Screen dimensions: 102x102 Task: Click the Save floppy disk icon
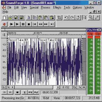(16, 18)
